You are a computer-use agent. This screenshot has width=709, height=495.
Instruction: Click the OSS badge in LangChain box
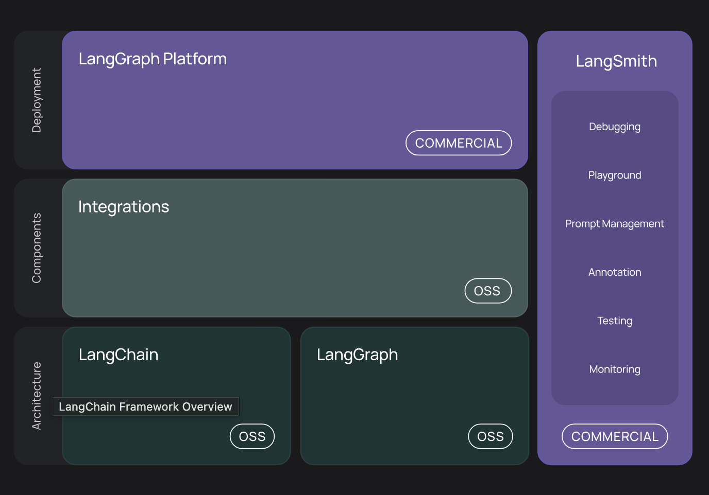252,436
